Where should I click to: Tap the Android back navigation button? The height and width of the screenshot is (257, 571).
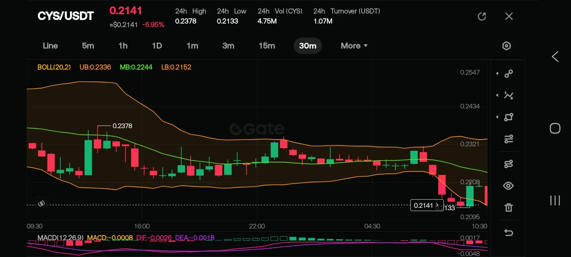click(x=555, y=56)
